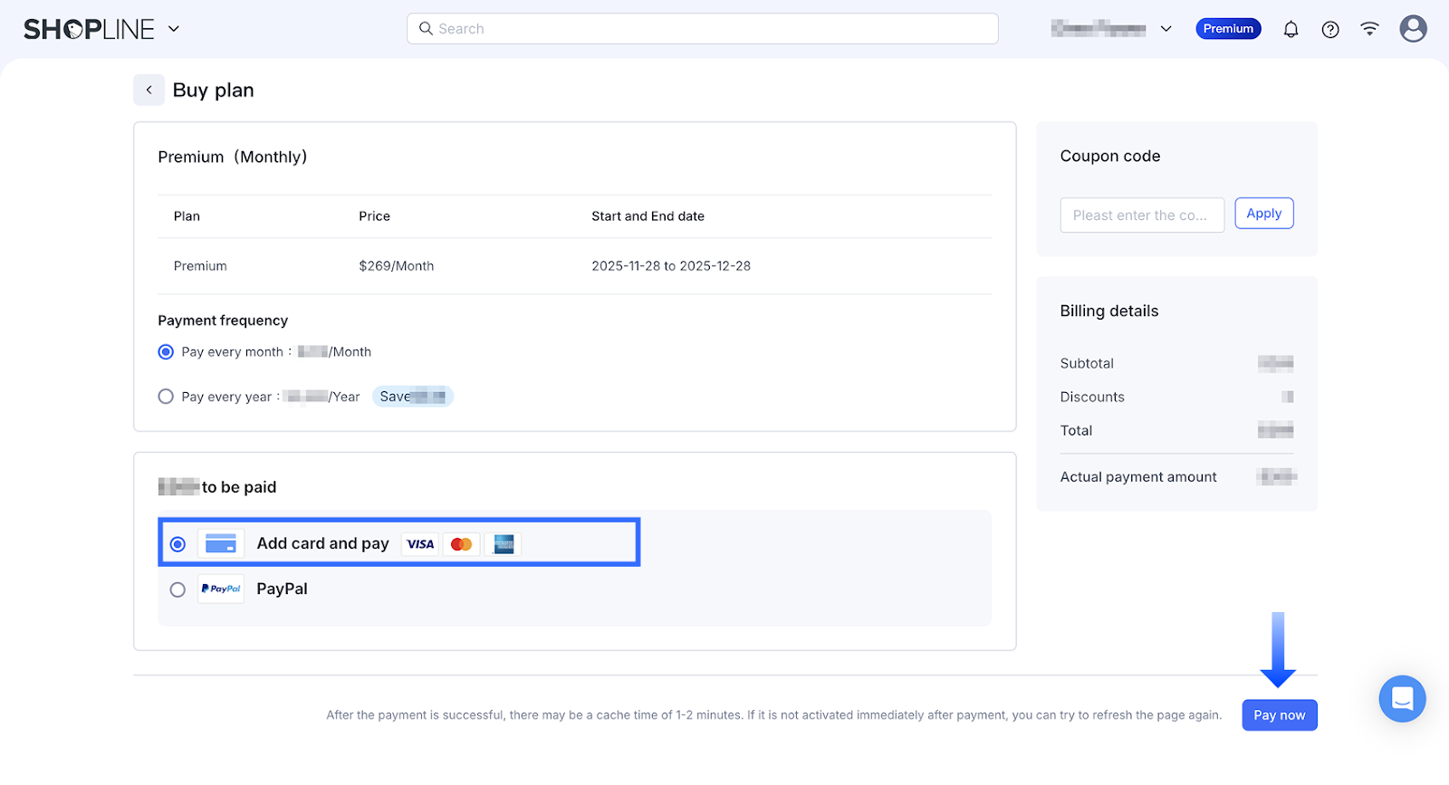Click 'Payment frequency' label
This screenshot has width=1449, height=785.
pyautogui.click(x=223, y=321)
